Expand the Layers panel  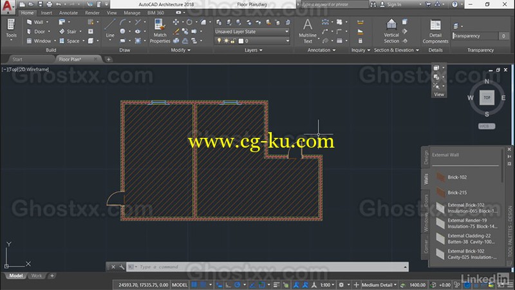pyautogui.click(x=253, y=50)
